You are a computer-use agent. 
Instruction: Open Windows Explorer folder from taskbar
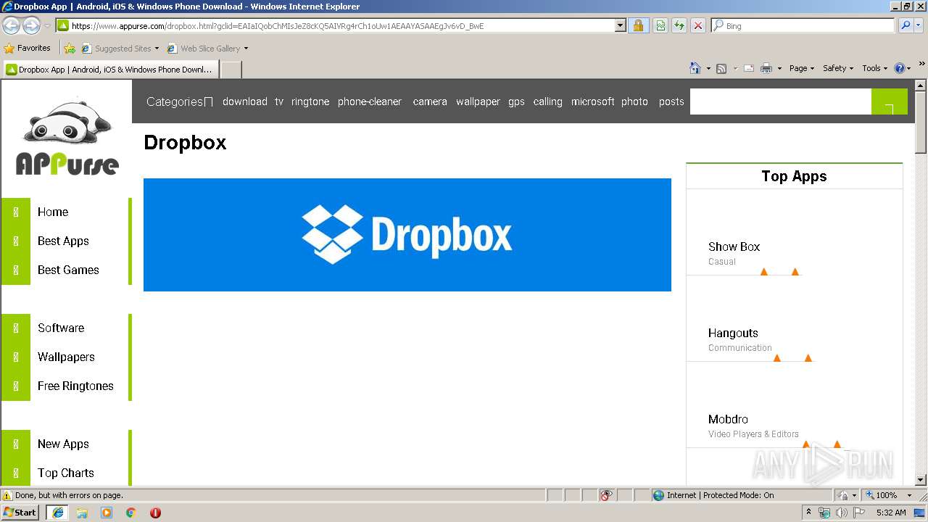pyautogui.click(x=82, y=513)
